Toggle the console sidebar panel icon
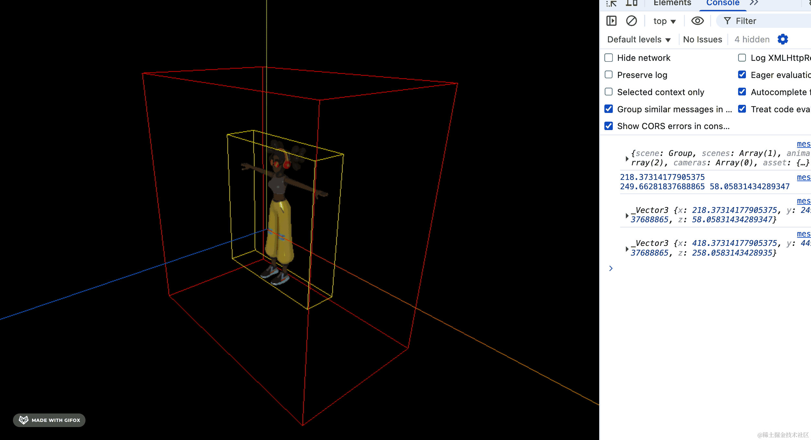The height and width of the screenshot is (440, 811). point(611,21)
